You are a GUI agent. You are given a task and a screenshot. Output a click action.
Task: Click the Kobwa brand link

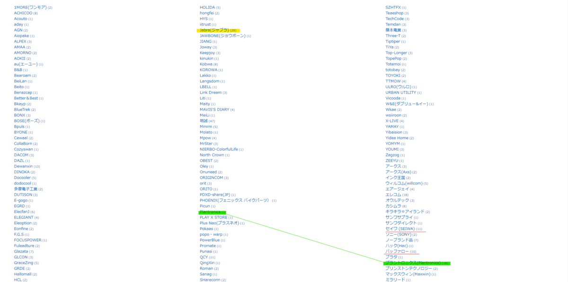tap(206, 64)
